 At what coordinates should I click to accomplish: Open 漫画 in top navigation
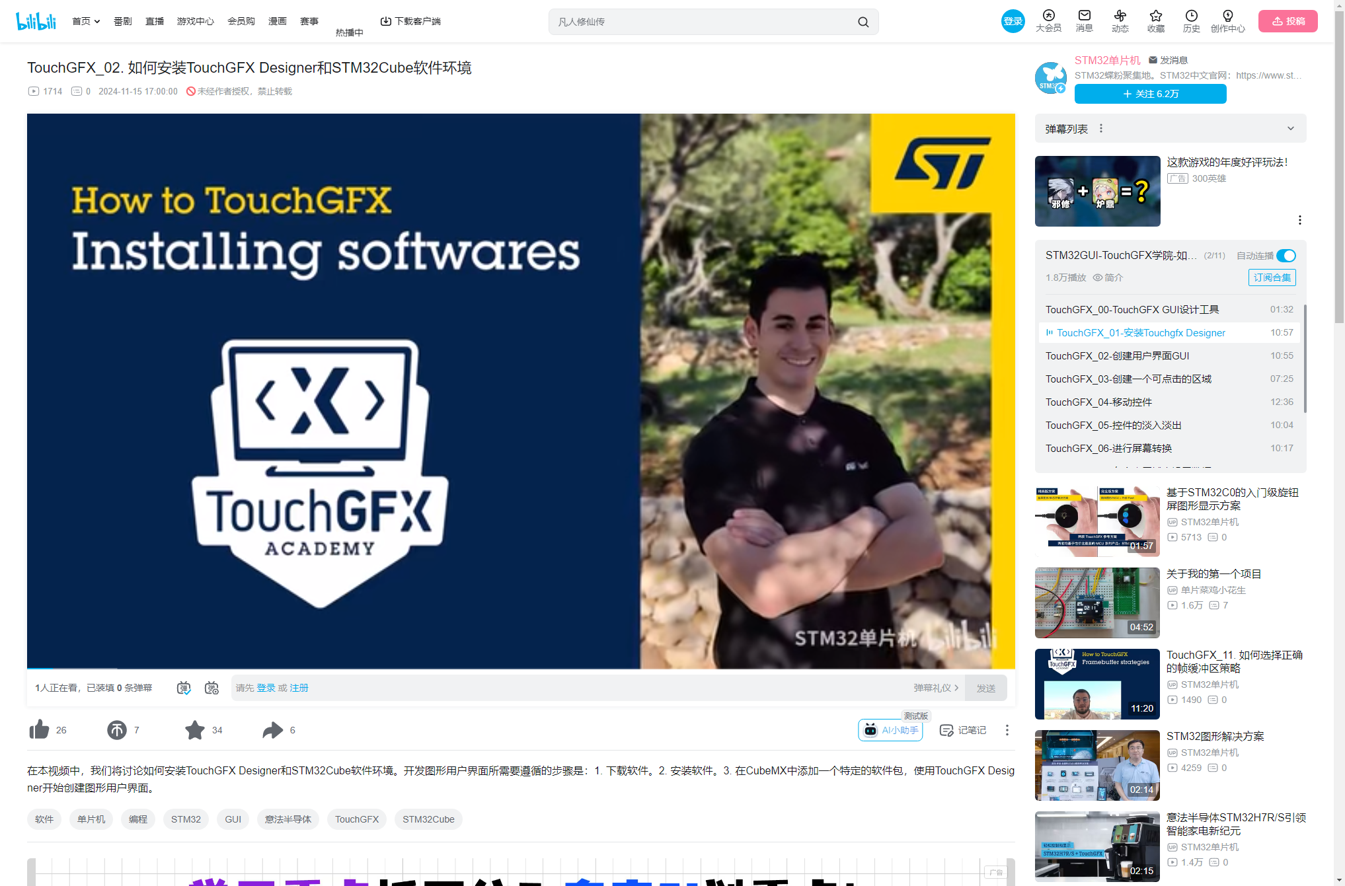pos(278,21)
